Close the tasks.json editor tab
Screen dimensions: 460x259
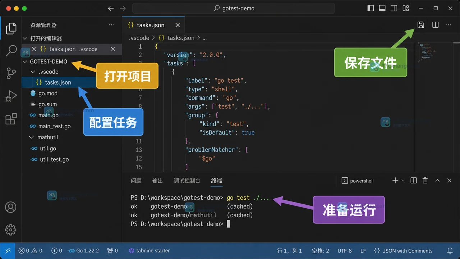[x=177, y=25]
